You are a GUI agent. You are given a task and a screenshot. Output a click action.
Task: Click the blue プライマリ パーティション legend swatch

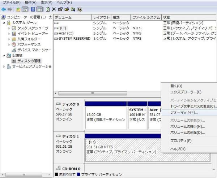tap(78, 175)
